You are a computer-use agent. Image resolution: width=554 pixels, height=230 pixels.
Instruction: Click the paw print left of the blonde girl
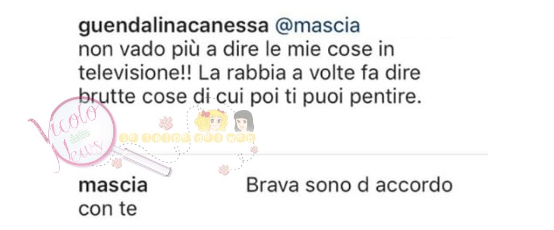[x=166, y=123]
